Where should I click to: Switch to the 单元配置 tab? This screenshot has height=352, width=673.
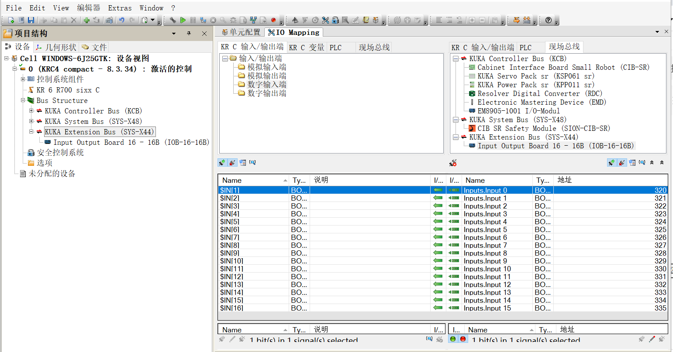[241, 32]
